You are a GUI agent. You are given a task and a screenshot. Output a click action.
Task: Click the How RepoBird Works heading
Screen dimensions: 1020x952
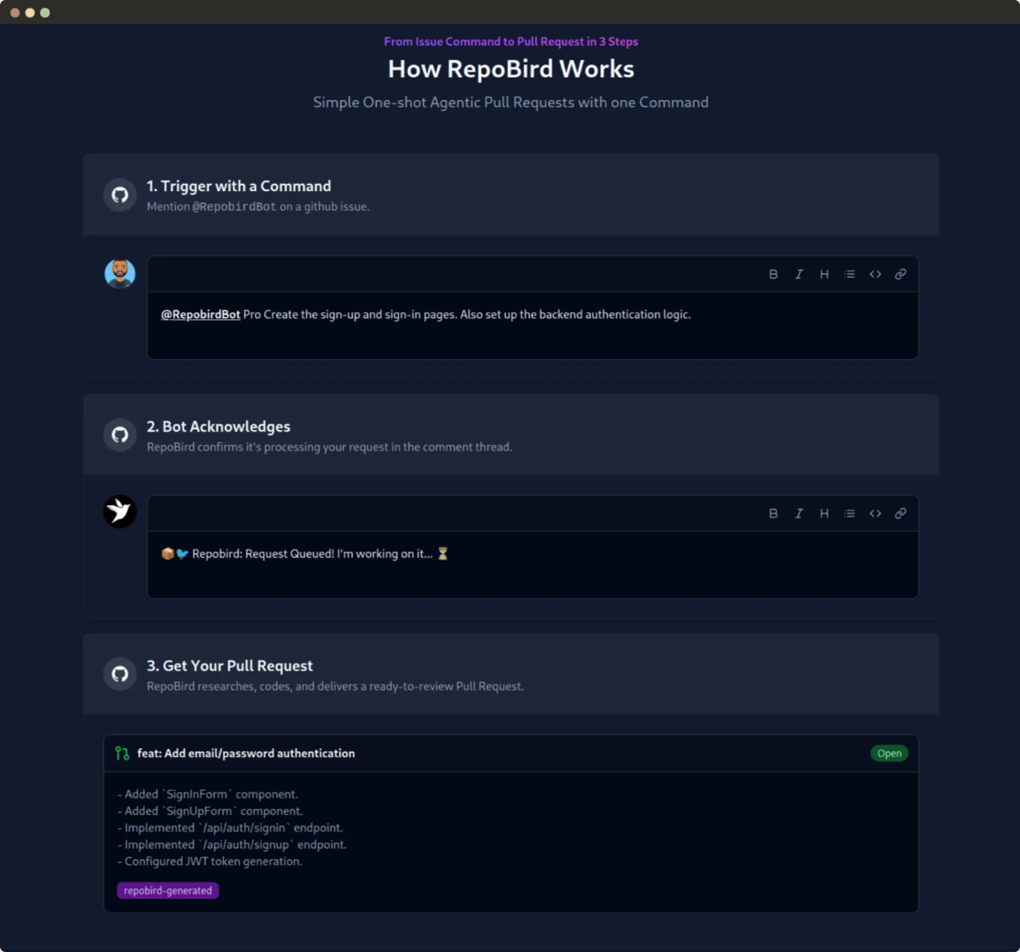(511, 69)
